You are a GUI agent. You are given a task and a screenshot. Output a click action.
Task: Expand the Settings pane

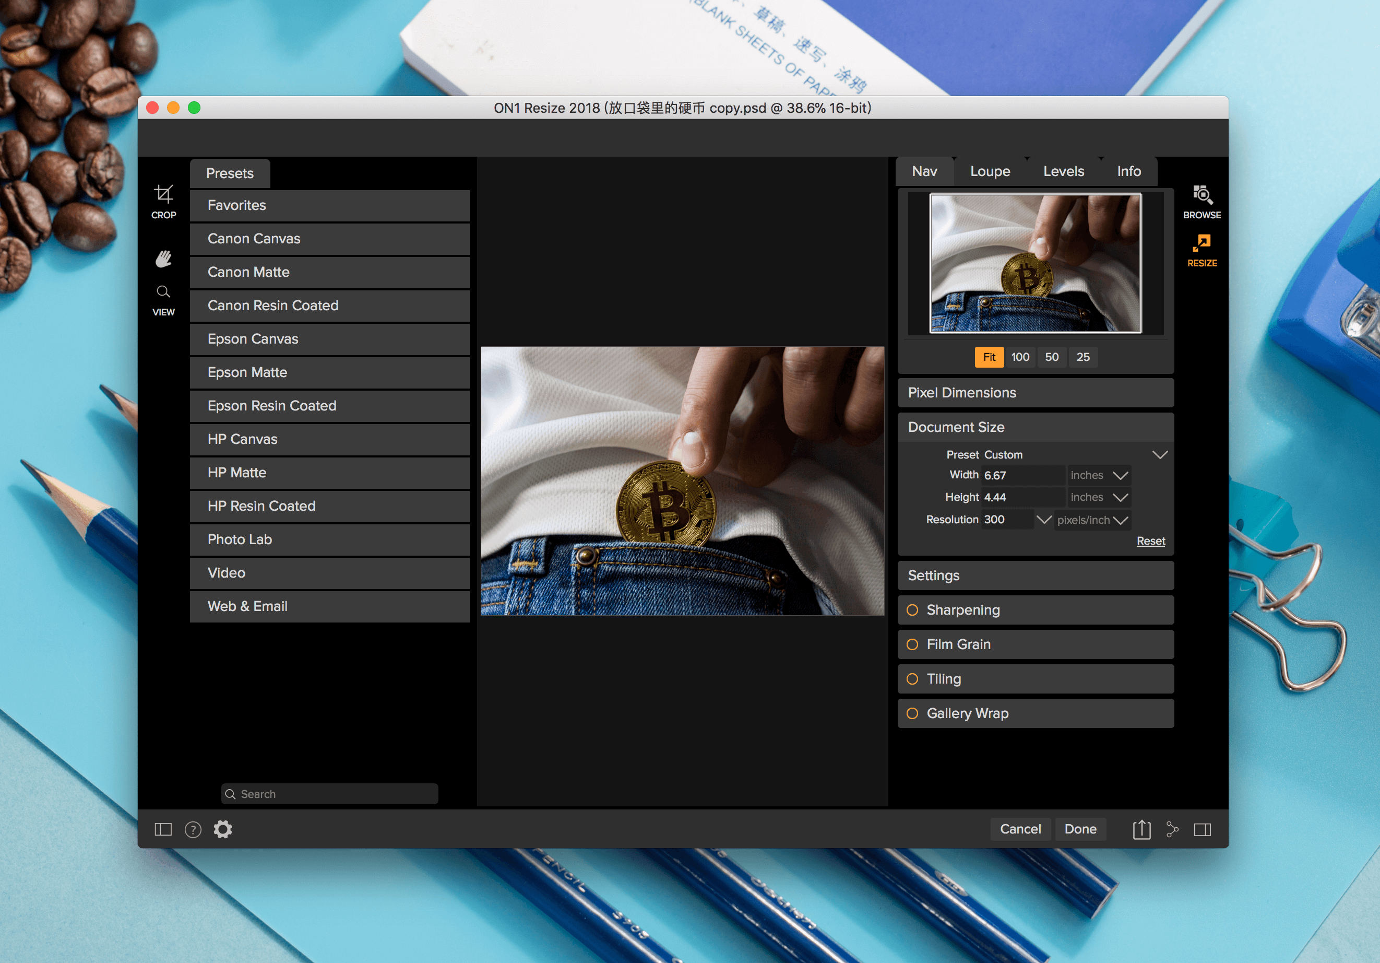click(1035, 576)
